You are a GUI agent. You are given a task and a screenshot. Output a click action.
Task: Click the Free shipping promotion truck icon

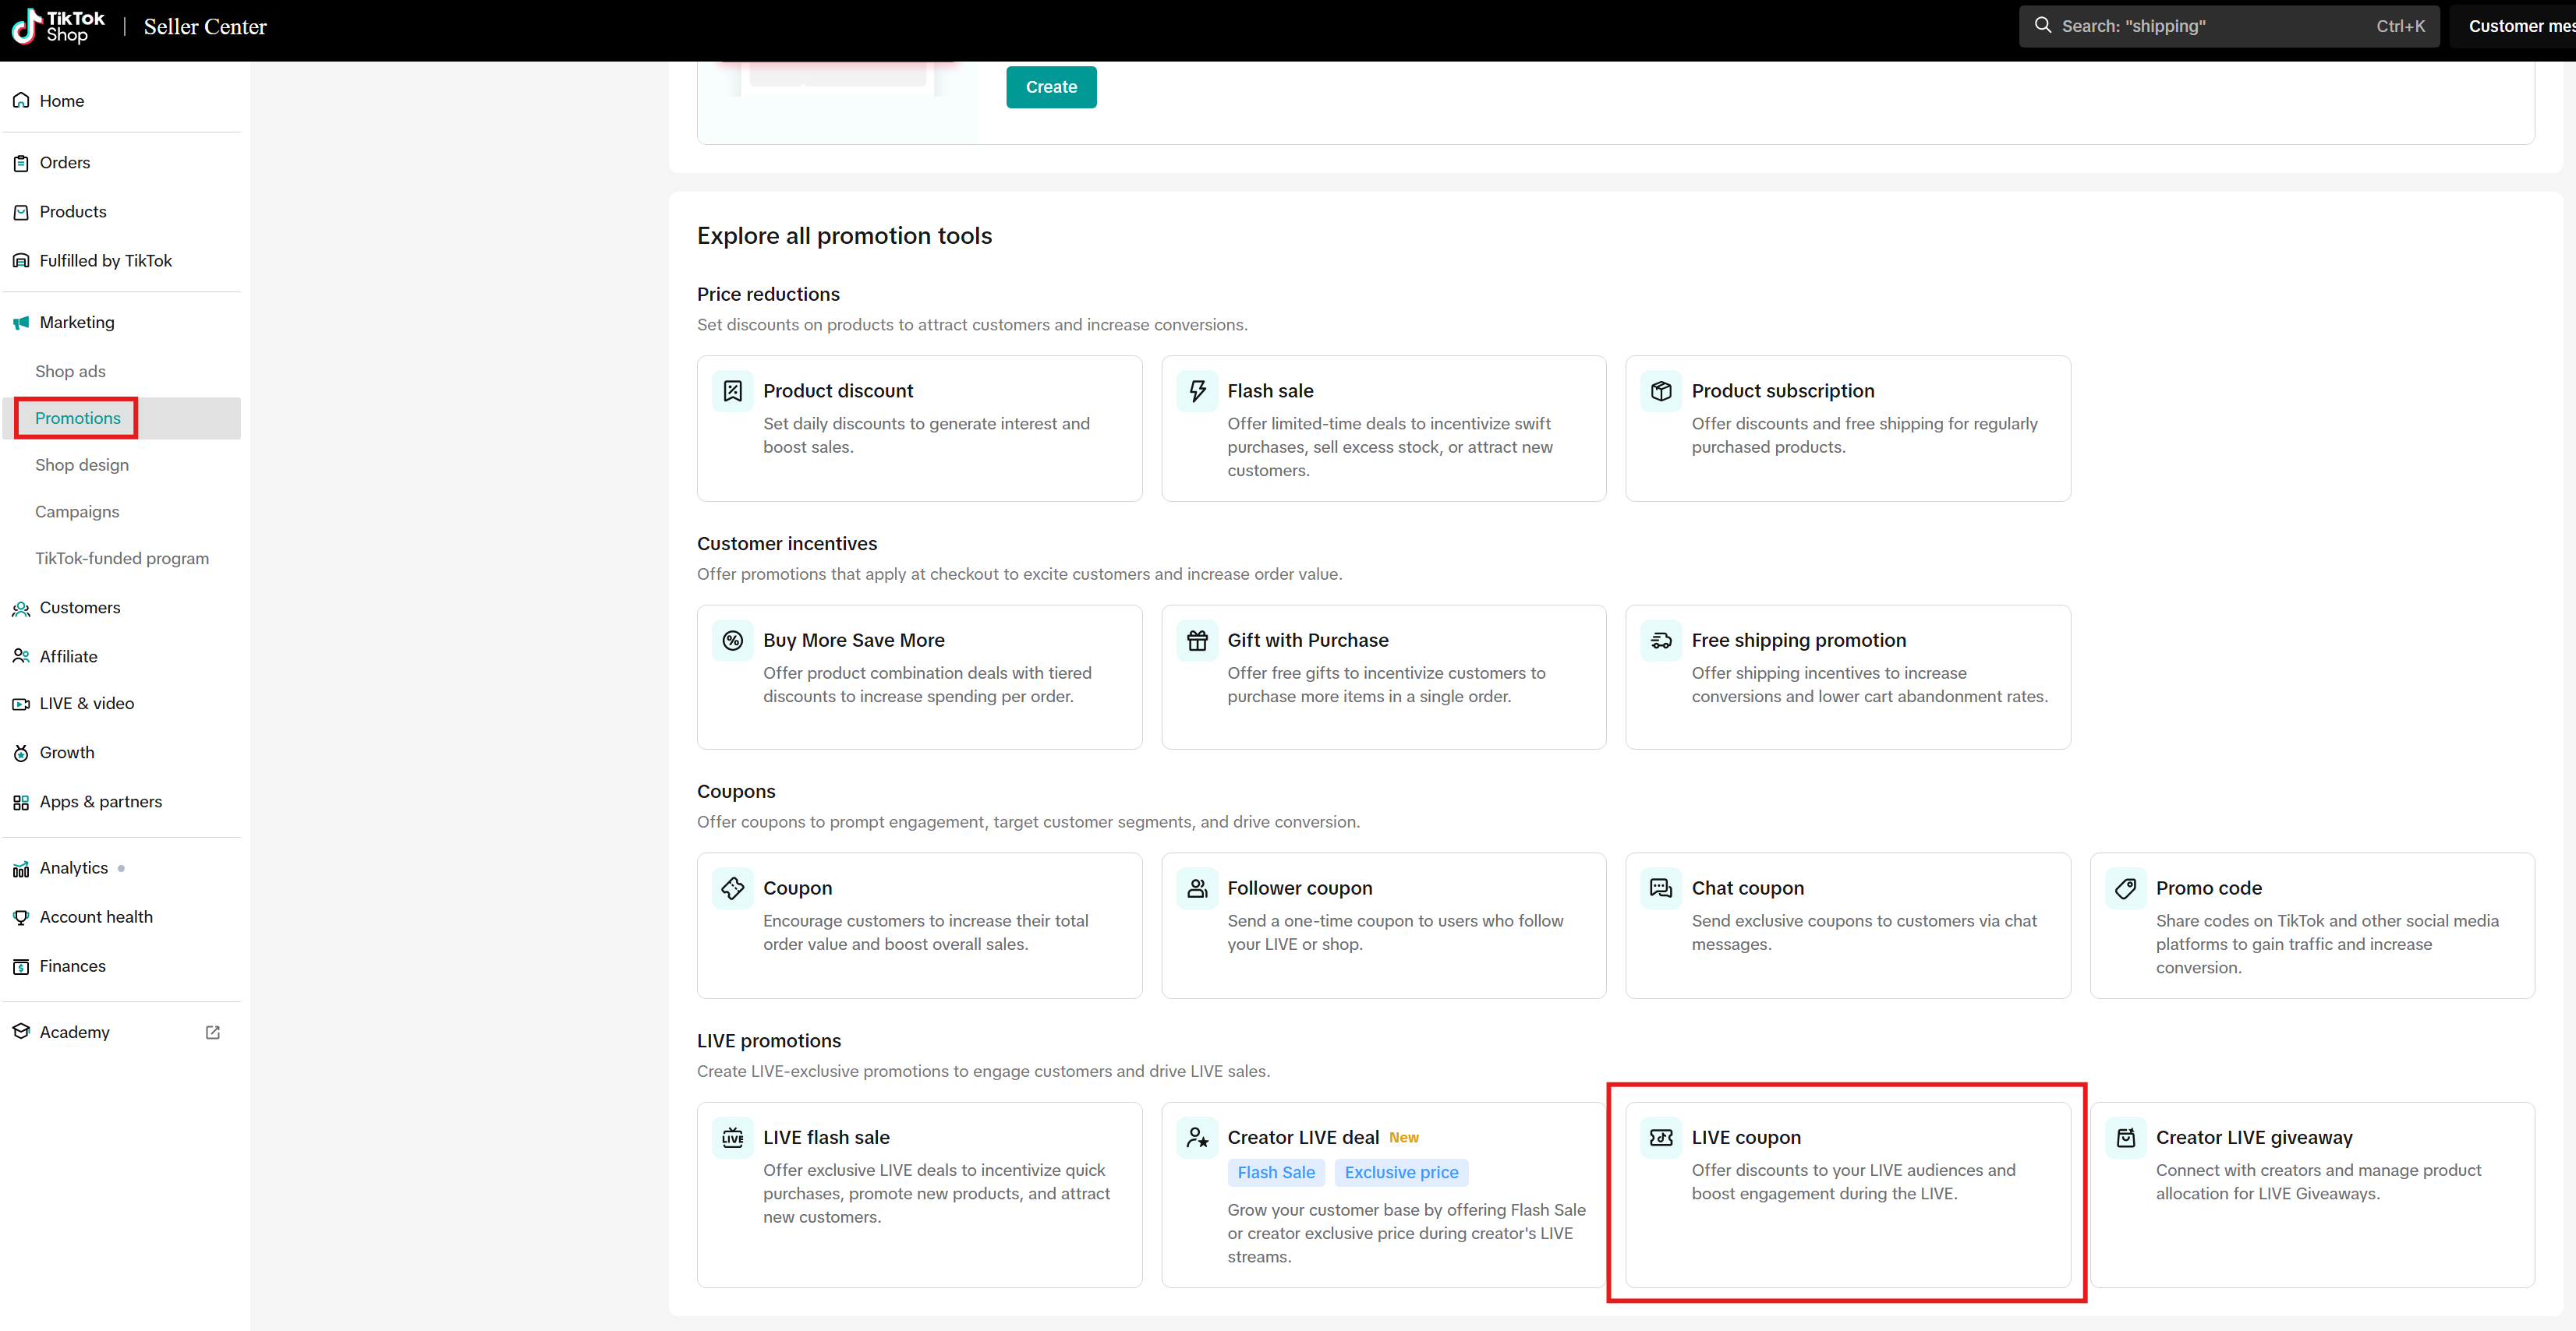coord(1661,641)
